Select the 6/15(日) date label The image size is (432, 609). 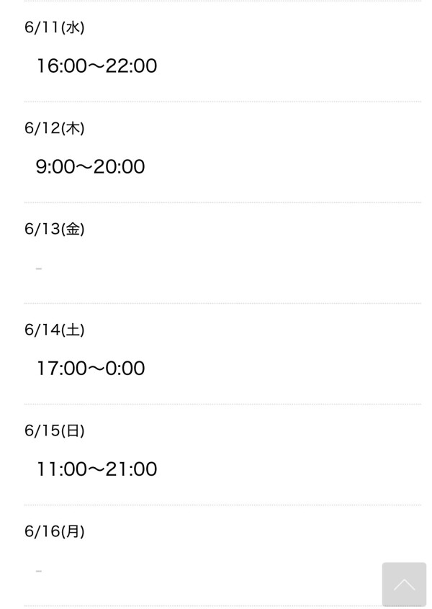[x=55, y=430]
